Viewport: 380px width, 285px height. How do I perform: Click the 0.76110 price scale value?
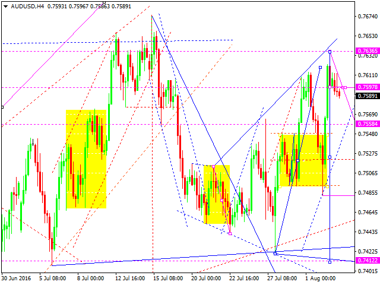(368, 75)
